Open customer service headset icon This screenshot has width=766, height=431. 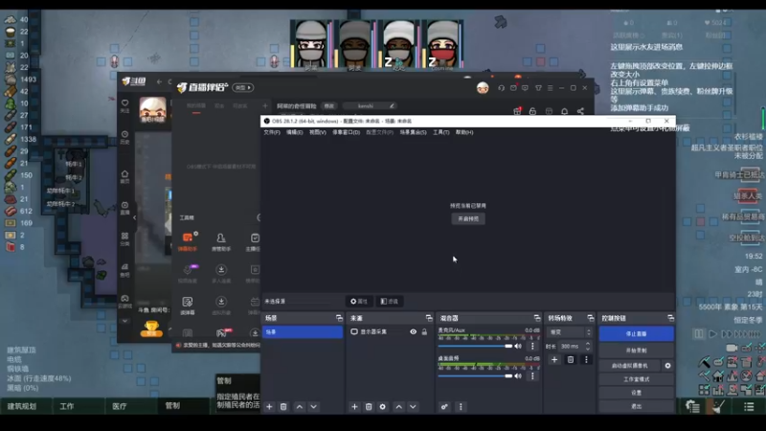pos(501,88)
